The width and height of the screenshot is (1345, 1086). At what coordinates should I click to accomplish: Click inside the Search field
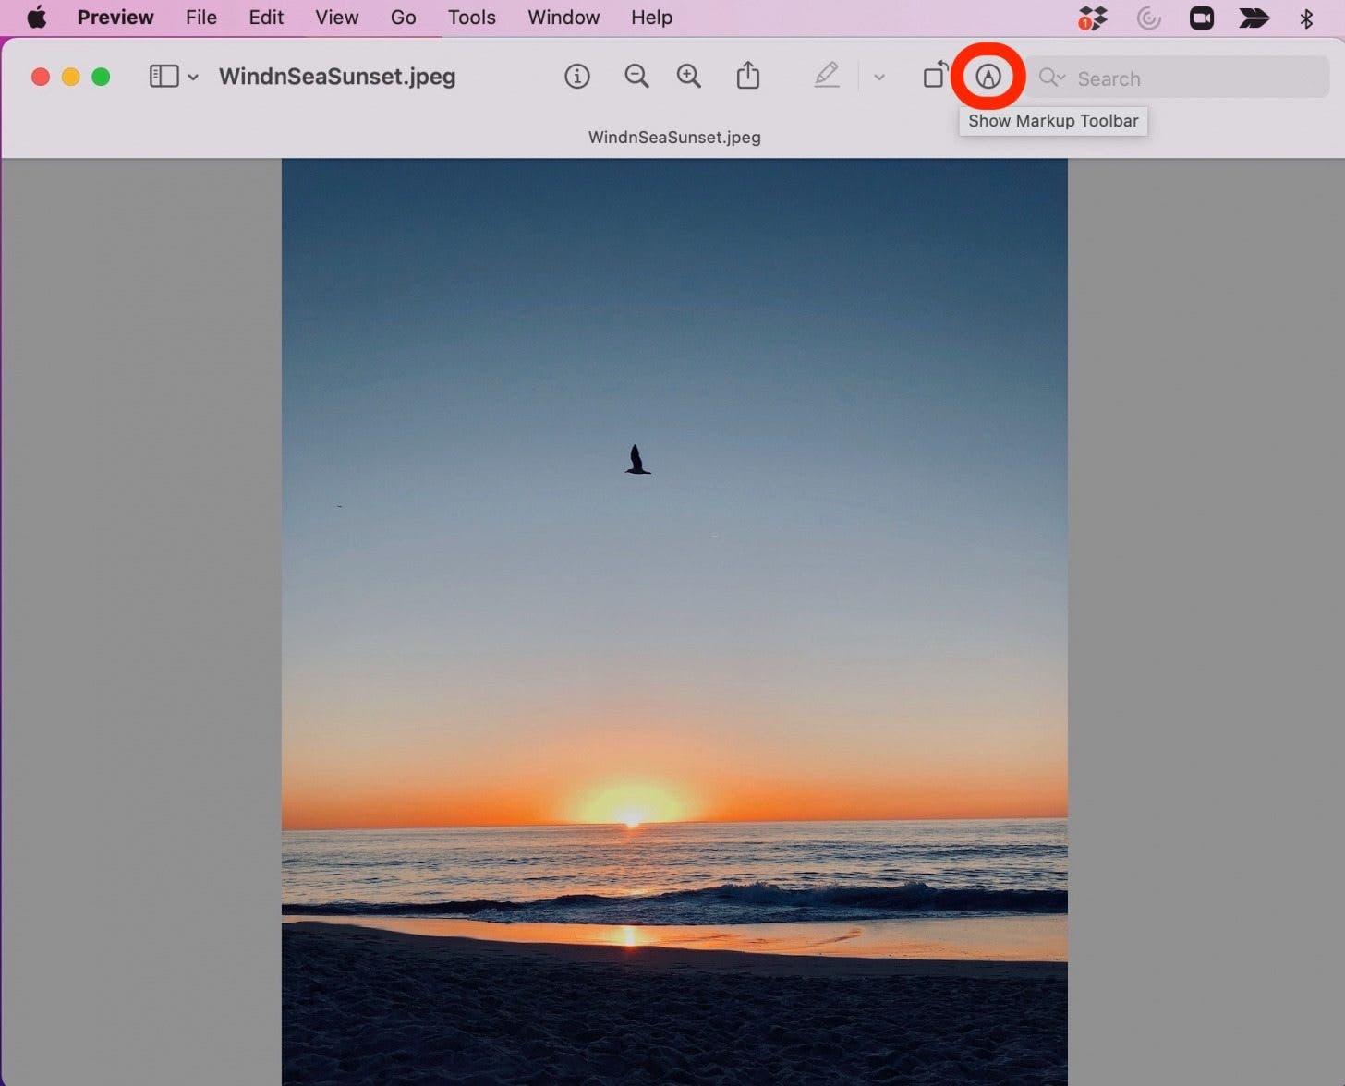click(x=1173, y=78)
